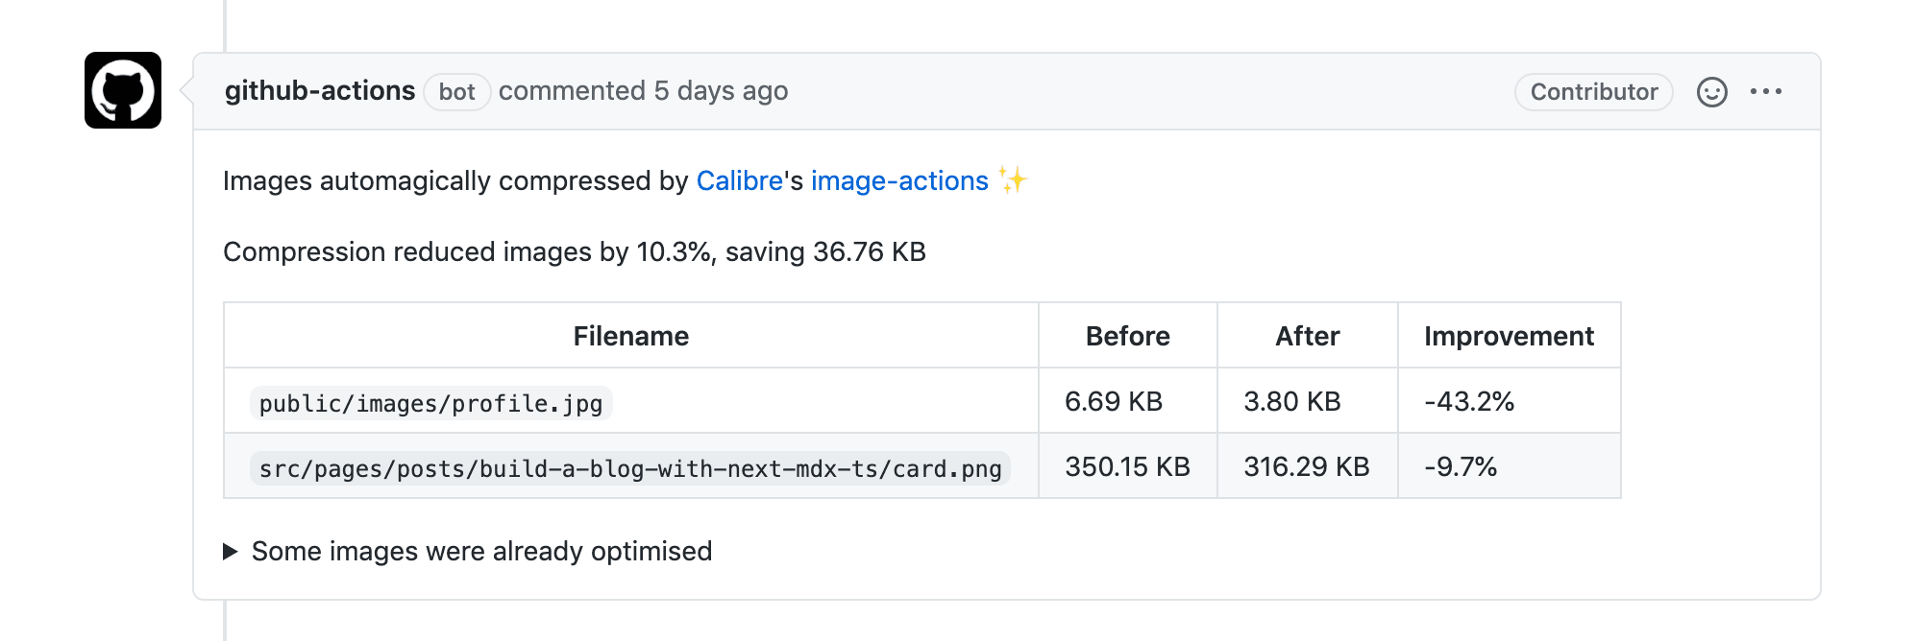Click the 'commented 5 days ago' timestamp
Image resolution: width=1916 pixels, height=641 pixels.
click(x=643, y=90)
